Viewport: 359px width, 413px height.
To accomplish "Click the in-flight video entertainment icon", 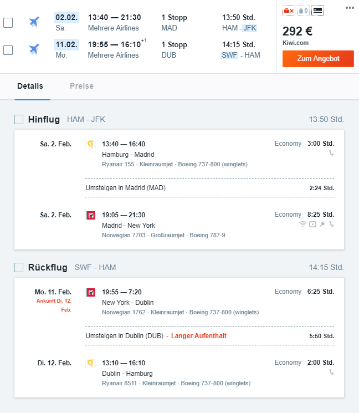I will coord(312,224).
